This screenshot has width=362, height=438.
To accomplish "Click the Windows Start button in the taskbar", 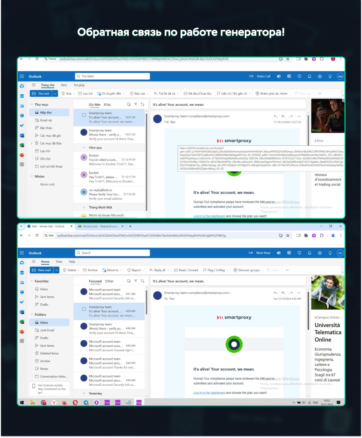I will coord(22,402).
